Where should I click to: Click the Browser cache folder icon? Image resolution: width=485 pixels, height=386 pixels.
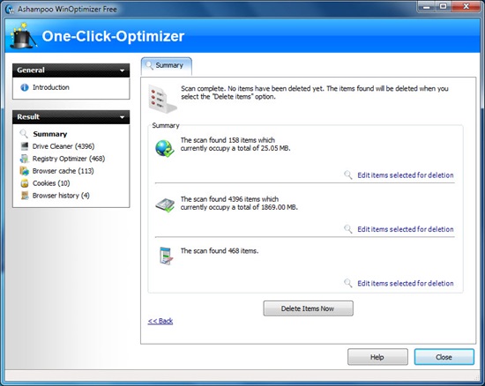coord(24,171)
